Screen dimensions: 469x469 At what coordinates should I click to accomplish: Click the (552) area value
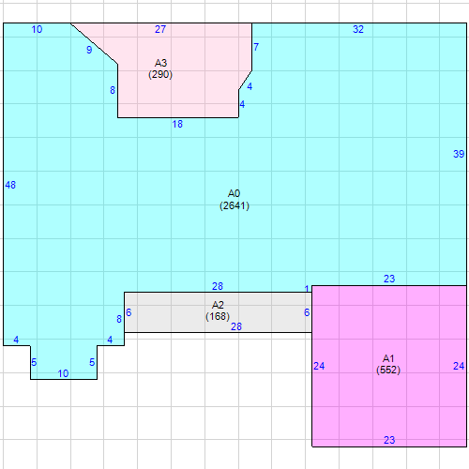(388, 370)
